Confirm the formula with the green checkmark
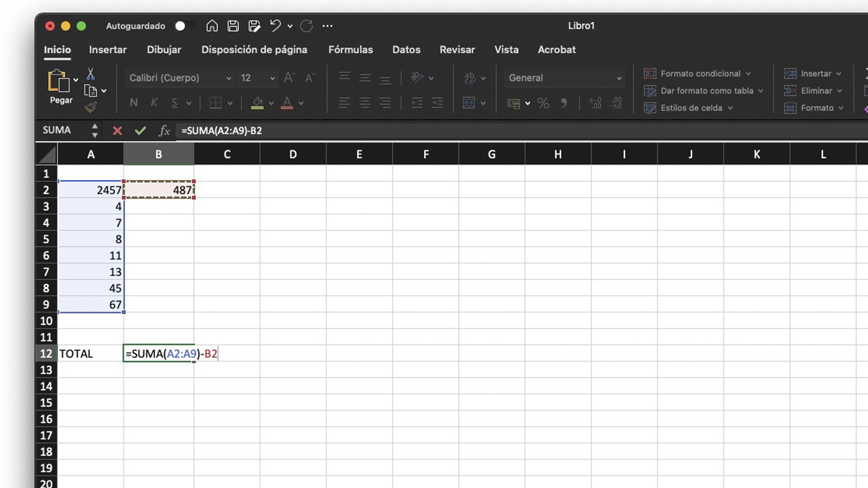 [x=141, y=131]
